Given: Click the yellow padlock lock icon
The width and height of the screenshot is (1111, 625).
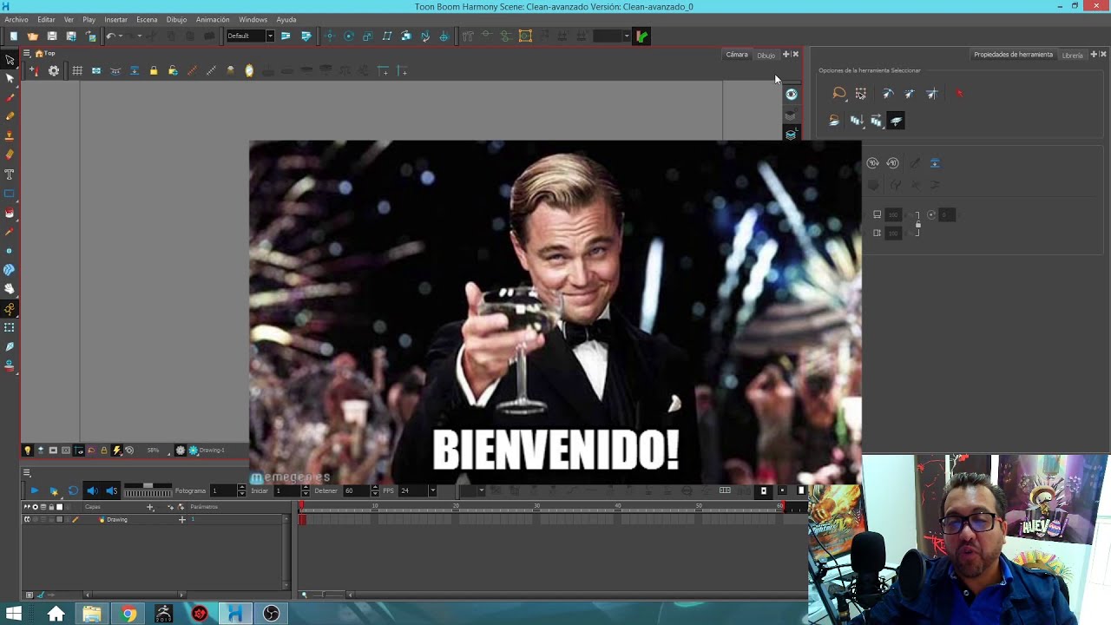Looking at the screenshot, I should point(154,71).
